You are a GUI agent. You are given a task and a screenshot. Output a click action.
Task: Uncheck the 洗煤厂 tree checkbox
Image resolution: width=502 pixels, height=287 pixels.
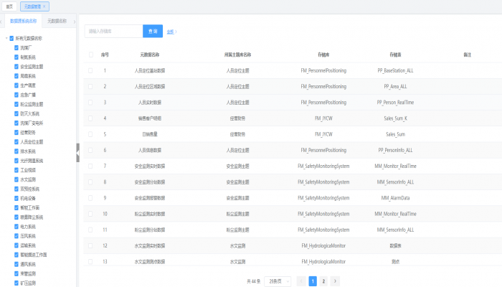(16, 47)
